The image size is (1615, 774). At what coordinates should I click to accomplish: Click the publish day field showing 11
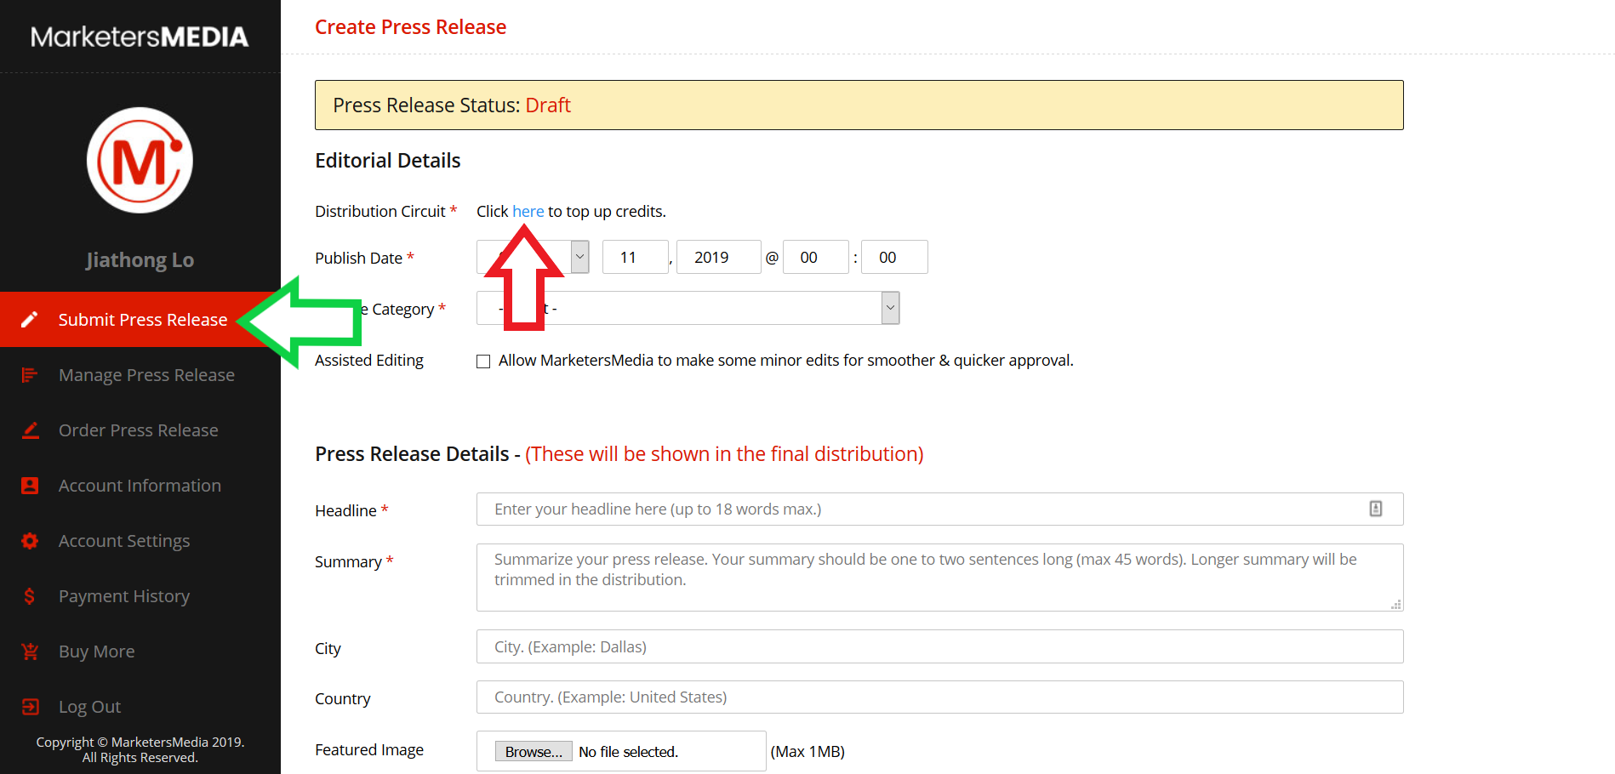coord(636,257)
